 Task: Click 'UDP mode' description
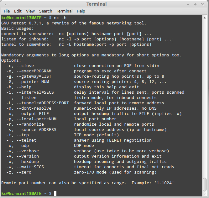[x=84, y=146]
